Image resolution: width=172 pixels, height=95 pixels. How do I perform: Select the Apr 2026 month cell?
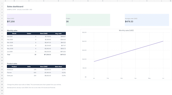coord(14,46)
